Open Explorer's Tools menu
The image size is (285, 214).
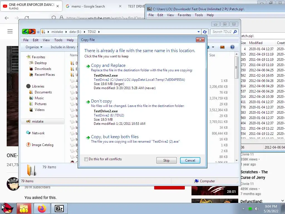tap(58, 40)
